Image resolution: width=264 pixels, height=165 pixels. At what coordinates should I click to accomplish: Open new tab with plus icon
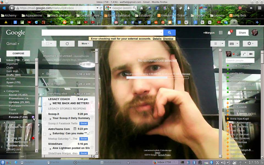coord(257,22)
